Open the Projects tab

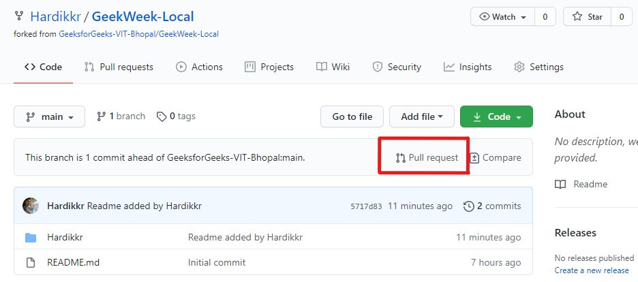[x=269, y=67]
